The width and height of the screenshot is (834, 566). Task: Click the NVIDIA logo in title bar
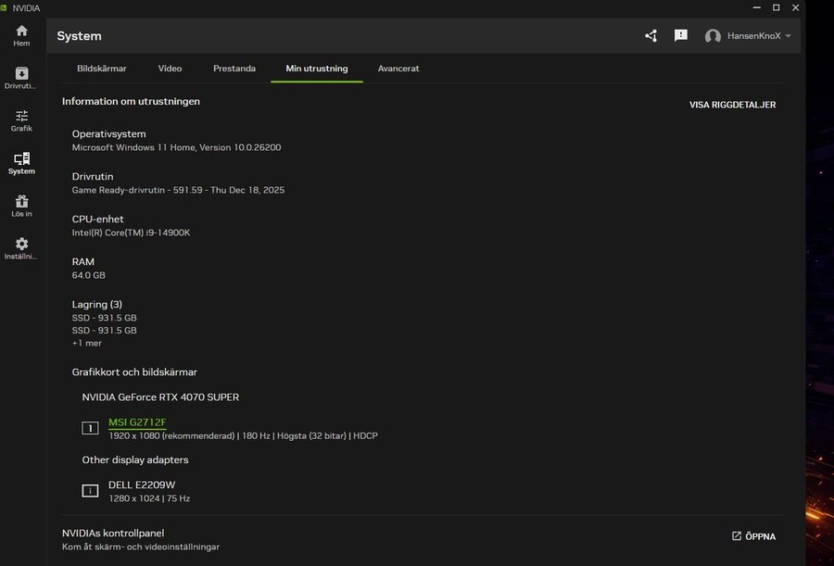(6, 7)
